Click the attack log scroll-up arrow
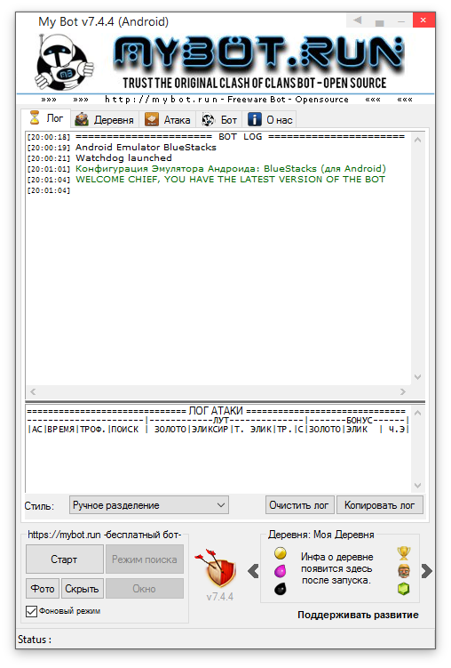This screenshot has height=668, width=451. (x=417, y=413)
